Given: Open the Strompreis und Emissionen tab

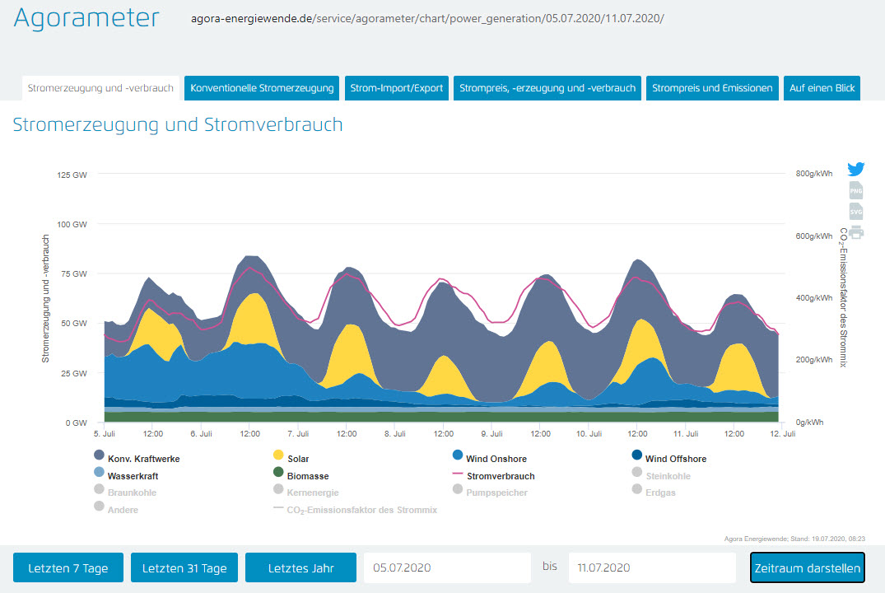Looking at the screenshot, I should click(712, 88).
